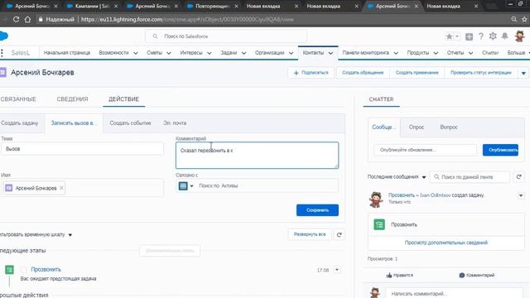Open Эл. почта action tab
The image size is (530, 298).
[175, 123]
